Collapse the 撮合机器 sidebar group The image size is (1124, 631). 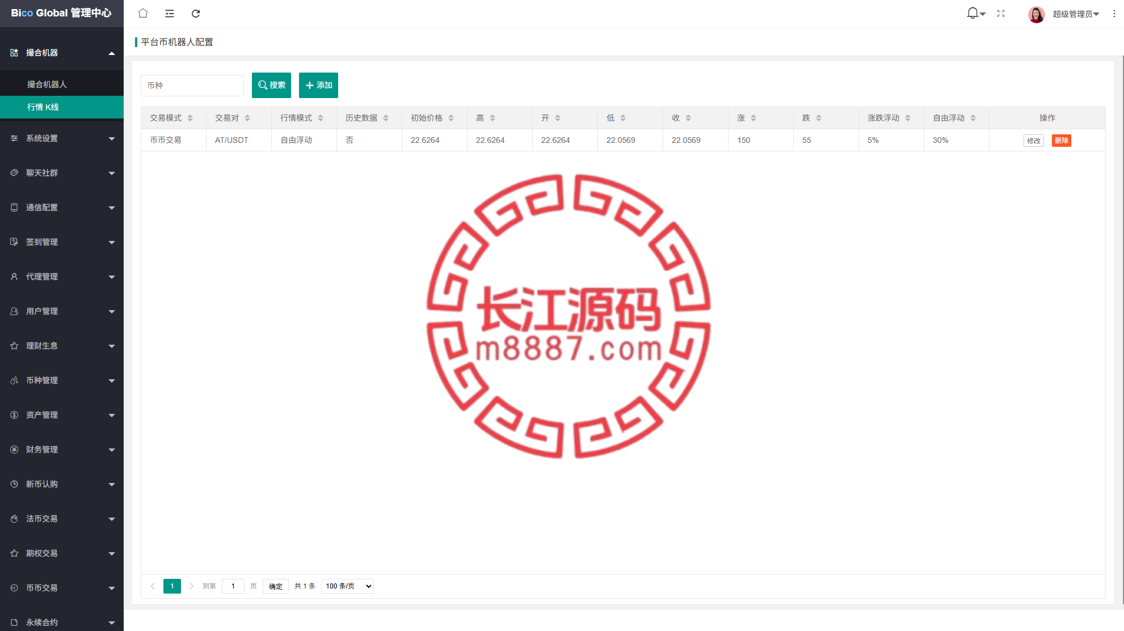tap(62, 53)
